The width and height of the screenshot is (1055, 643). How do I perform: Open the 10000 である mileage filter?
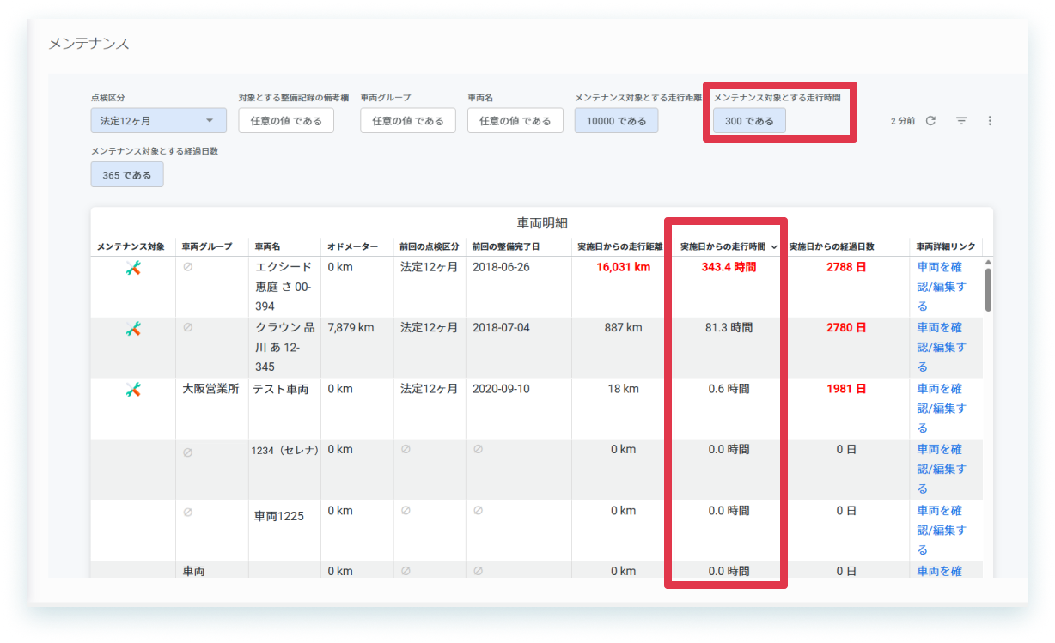click(617, 121)
